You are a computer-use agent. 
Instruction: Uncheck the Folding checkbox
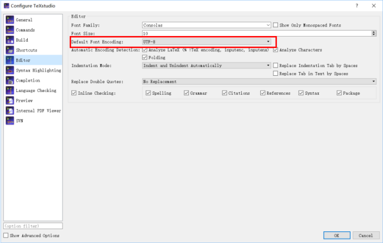pyautogui.click(x=144, y=58)
